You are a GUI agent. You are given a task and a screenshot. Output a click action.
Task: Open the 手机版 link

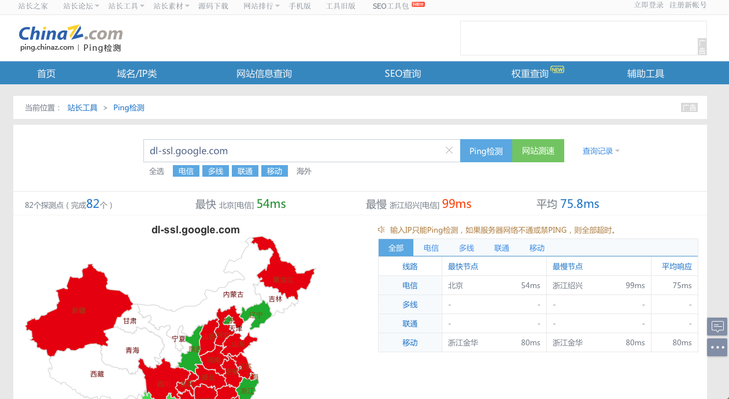coord(300,6)
